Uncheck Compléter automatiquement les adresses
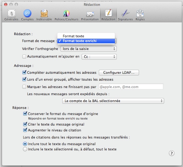183x167 pixels. point(24,73)
